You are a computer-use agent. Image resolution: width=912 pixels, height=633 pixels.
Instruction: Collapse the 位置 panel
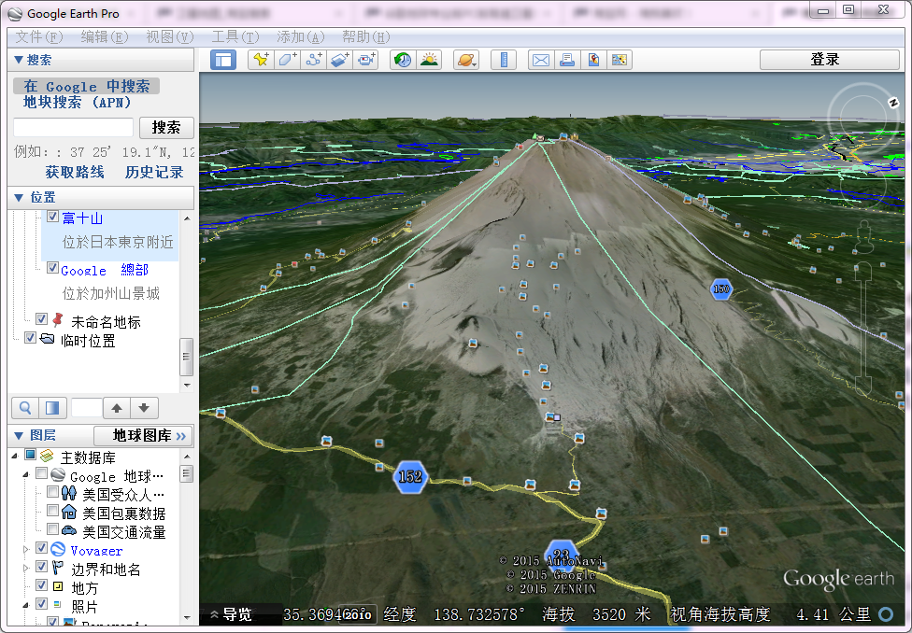18,198
